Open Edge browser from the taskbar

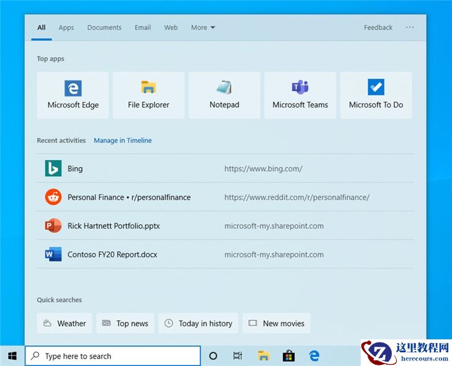314,356
